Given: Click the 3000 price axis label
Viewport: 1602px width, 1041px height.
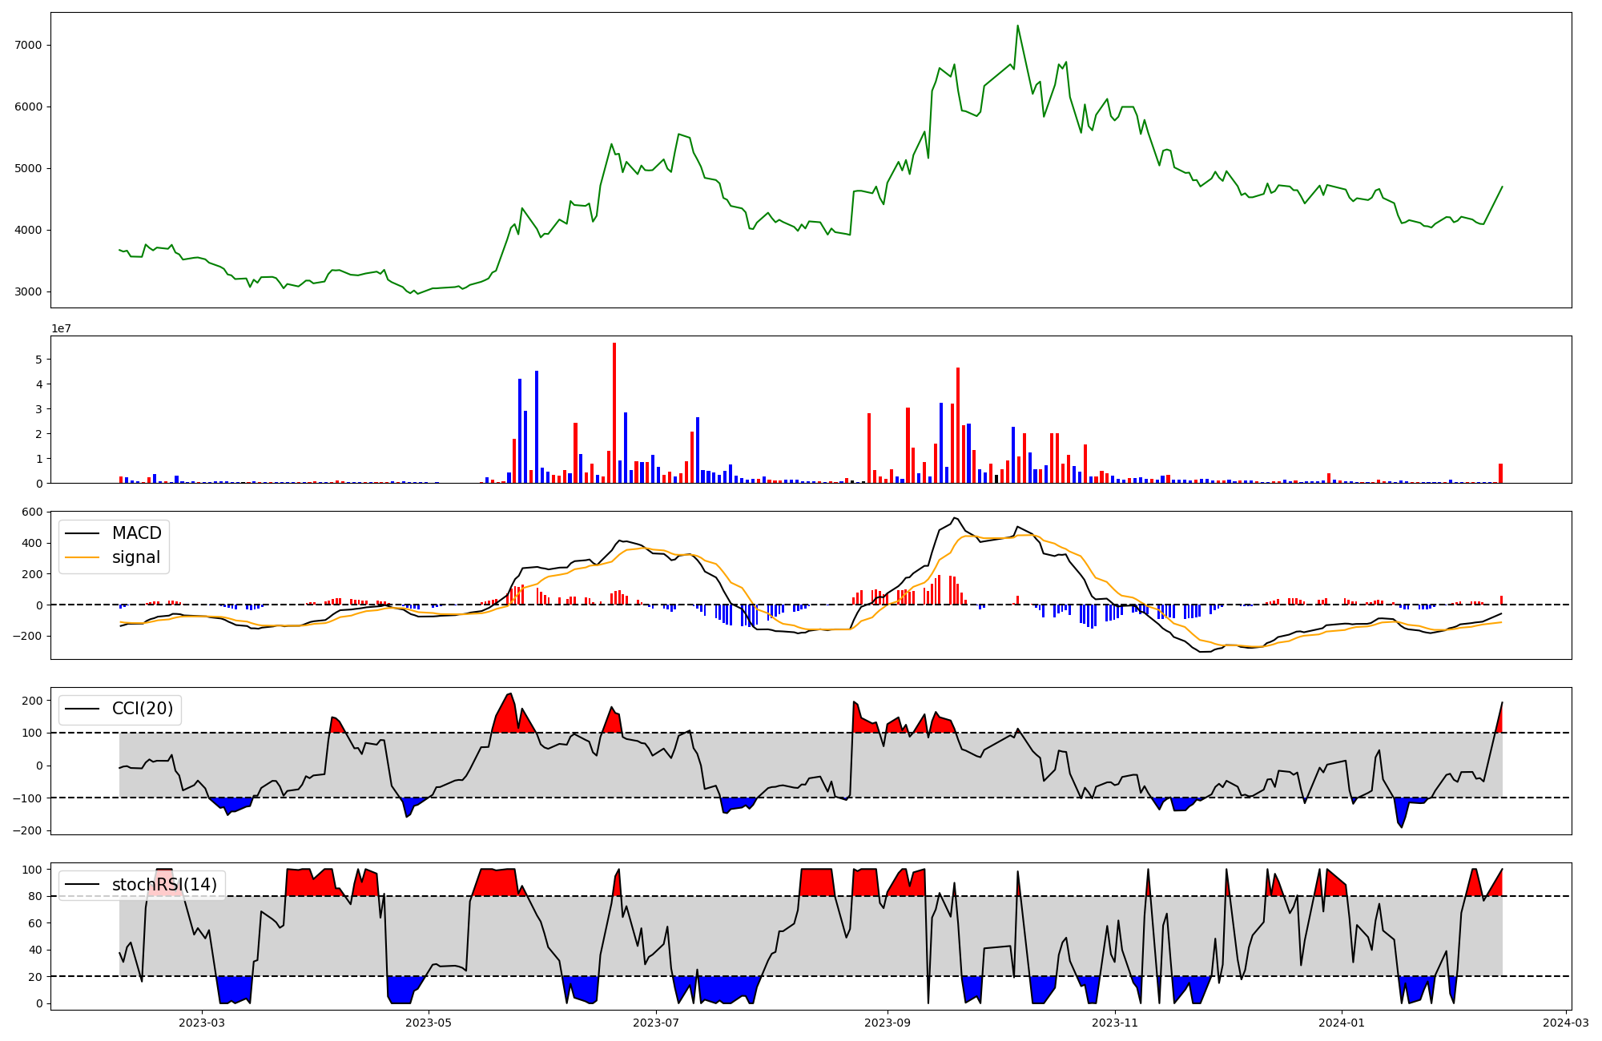Looking at the screenshot, I should tap(28, 292).
